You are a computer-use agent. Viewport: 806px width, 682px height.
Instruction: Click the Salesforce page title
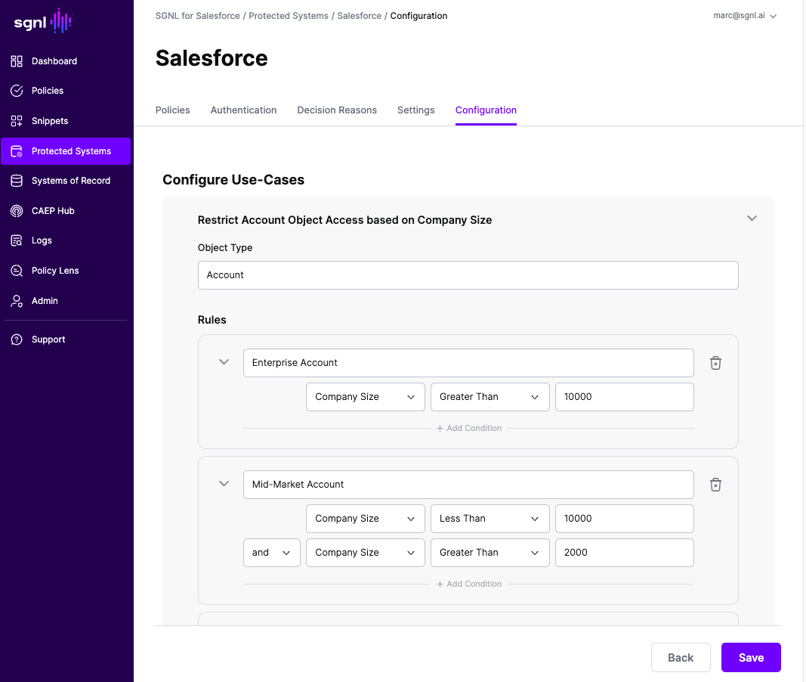pyautogui.click(x=212, y=58)
